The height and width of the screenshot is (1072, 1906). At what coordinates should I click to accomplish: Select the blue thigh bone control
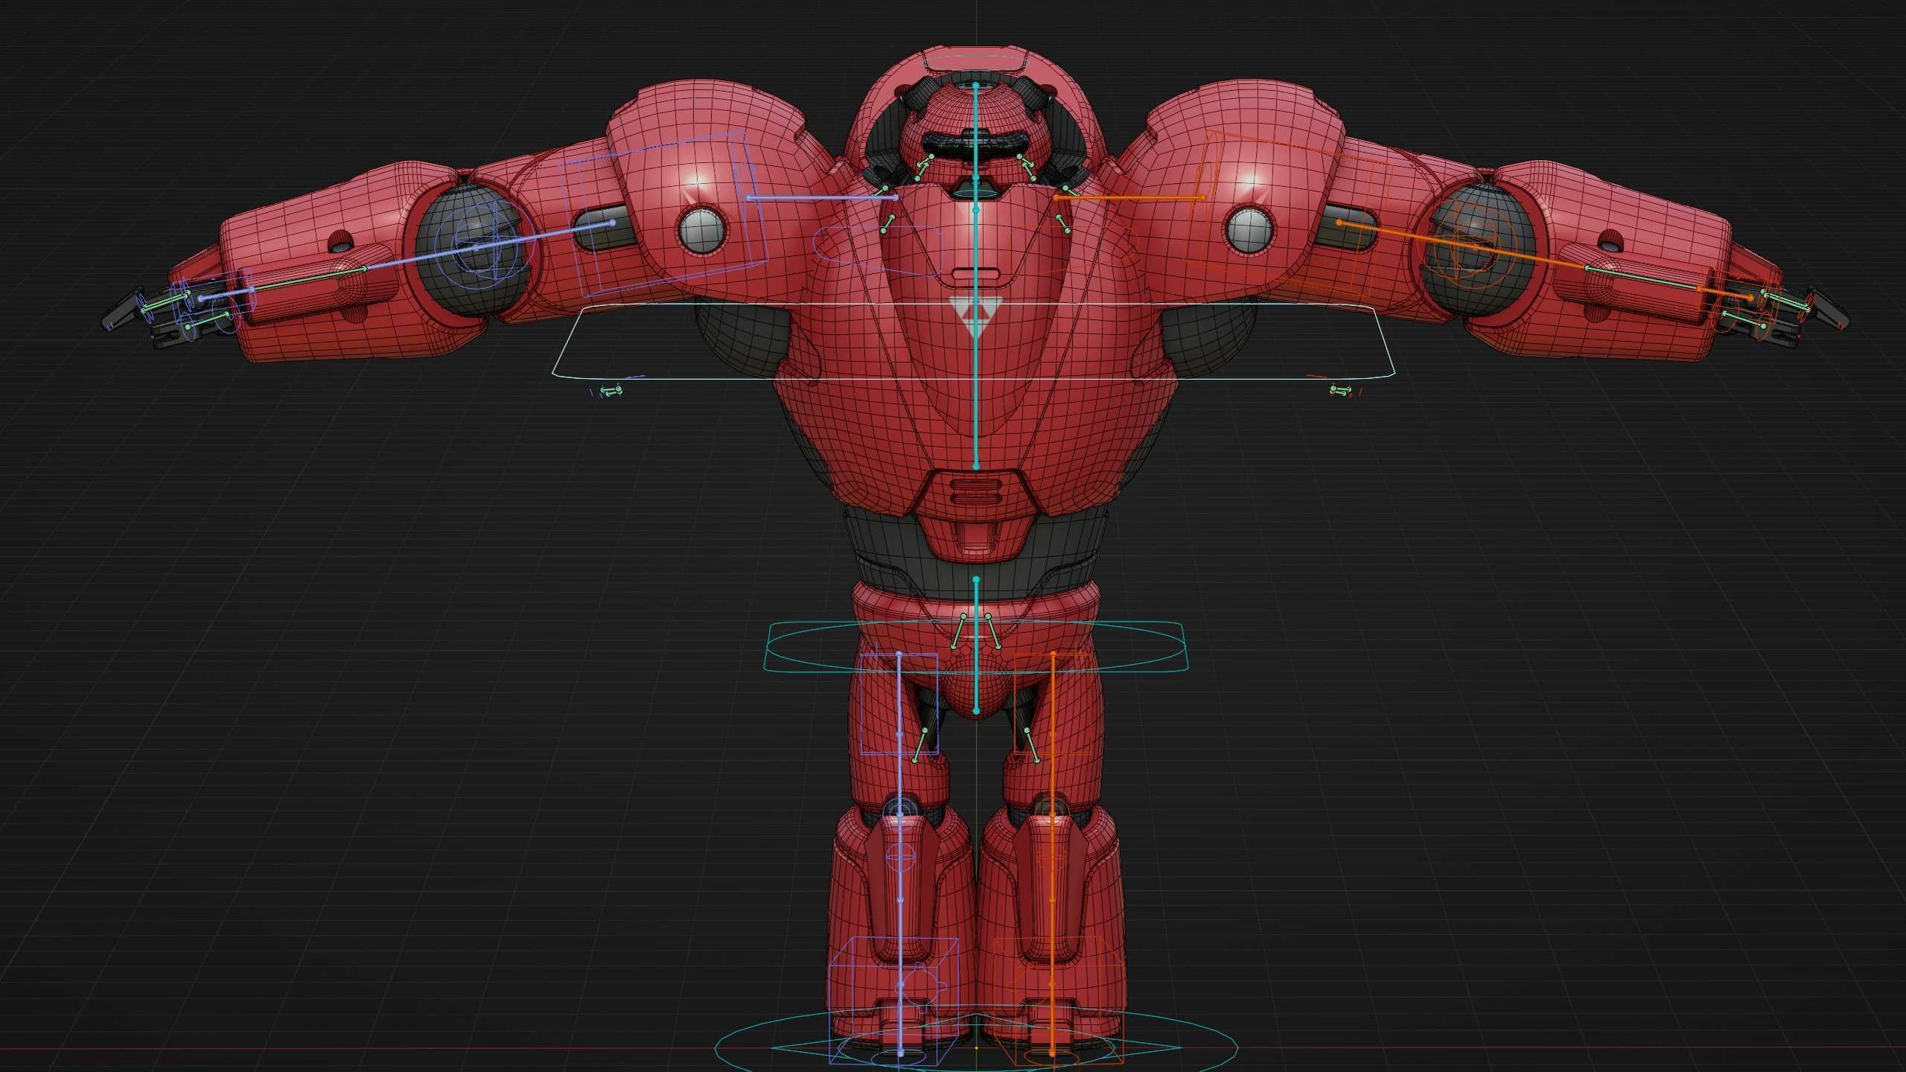pos(899,733)
